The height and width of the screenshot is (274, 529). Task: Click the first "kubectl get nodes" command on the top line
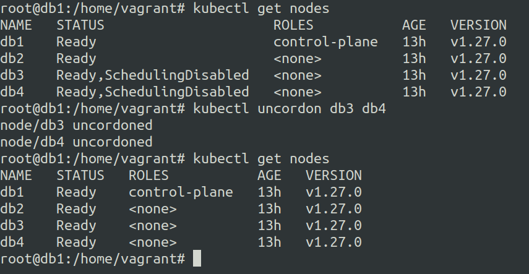coord(261,9)
